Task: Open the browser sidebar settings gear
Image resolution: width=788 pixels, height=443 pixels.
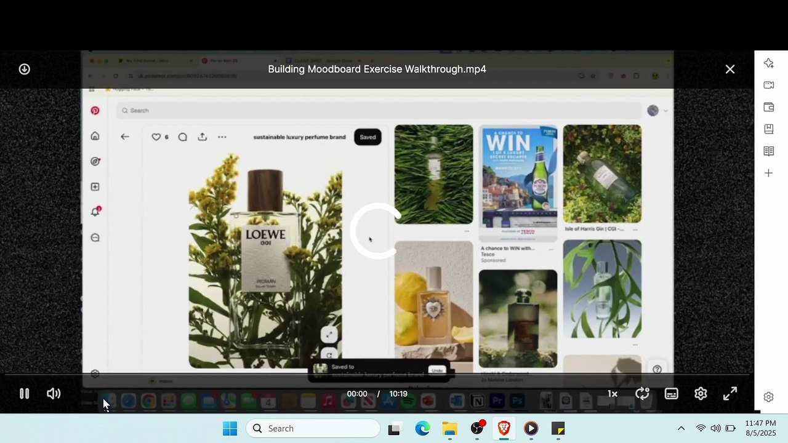Action: pyautogui.click(x=768, y=397)
